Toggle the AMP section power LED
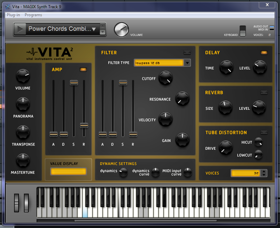 tap(83, 69)
